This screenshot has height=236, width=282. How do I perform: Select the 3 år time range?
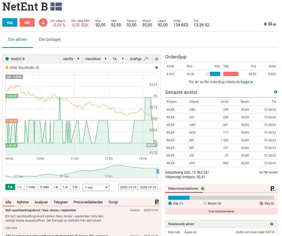tap(75, 187)
